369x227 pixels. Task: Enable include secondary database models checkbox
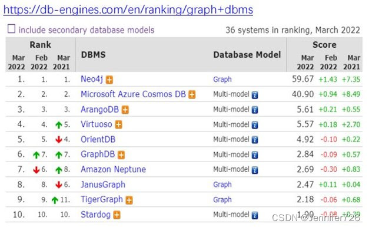click(12, 29)
